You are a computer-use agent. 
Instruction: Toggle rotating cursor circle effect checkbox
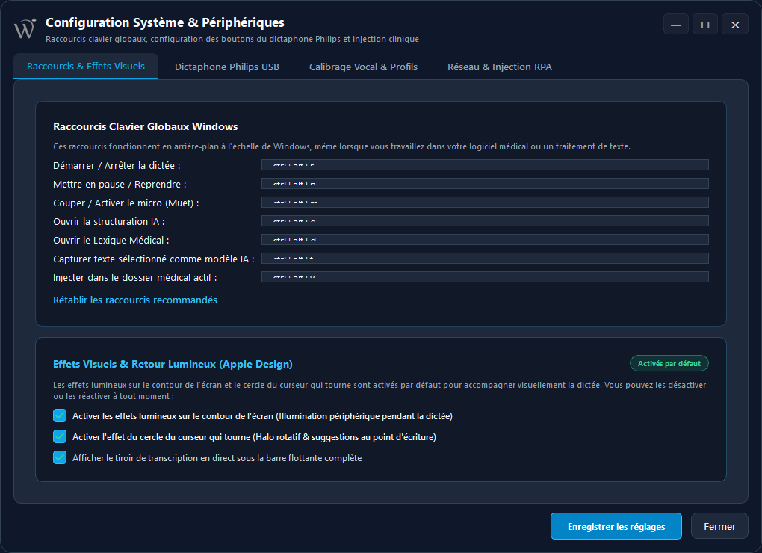tap(60, 436)
